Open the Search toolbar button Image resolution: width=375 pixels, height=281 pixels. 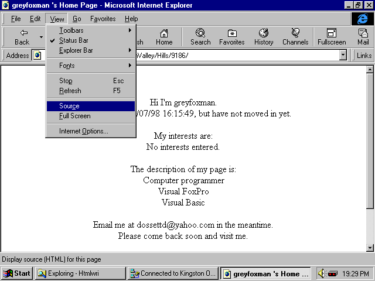click(x=200, y=37)
